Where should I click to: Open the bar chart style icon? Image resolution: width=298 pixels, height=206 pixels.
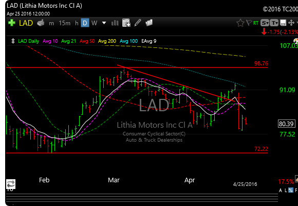point(115,23)
